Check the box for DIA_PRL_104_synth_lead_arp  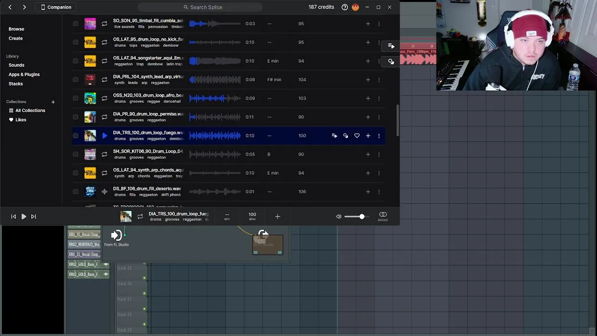[76, 79]
